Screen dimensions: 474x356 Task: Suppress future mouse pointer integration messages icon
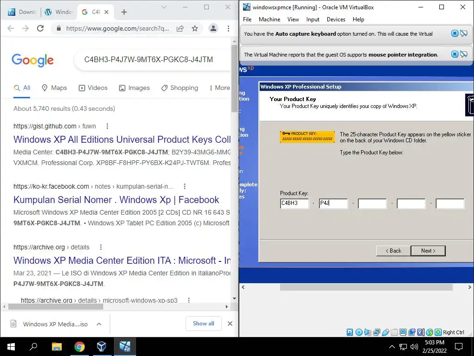coord(464,54)
